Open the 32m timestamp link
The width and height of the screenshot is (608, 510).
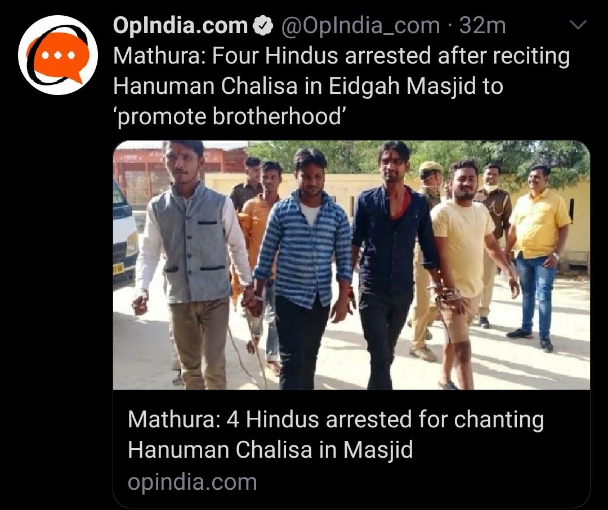click(x=482, y=25)
